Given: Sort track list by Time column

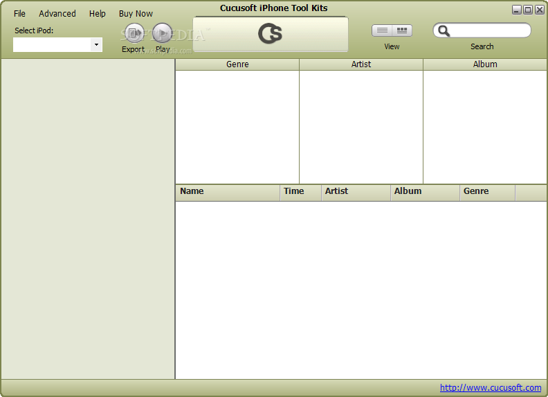Looking at the screenshot, I should point(300,192).
